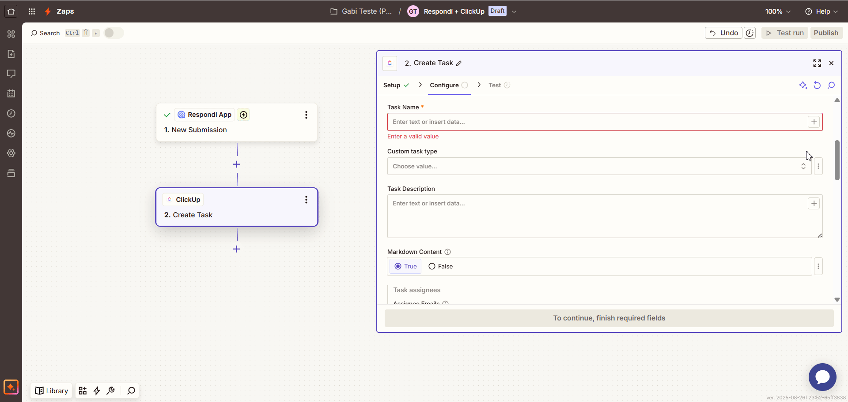Open the chat support bubble
The width and height of the screenshot is (848, 402).
[822, 377]
